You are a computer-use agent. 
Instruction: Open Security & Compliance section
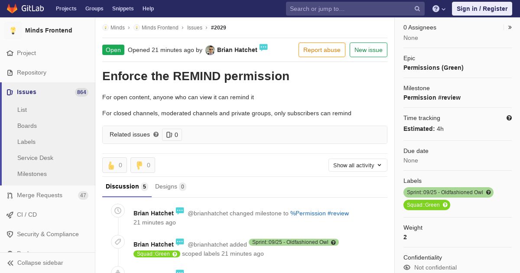pyautogui.click(x=48, y=234)
